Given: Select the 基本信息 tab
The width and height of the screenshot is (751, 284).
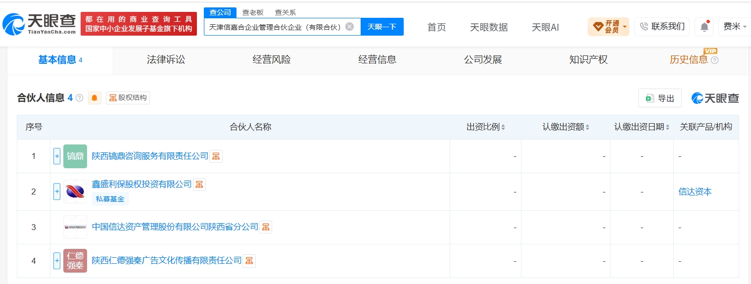Looking at the screenshot, I should point(60,60).
